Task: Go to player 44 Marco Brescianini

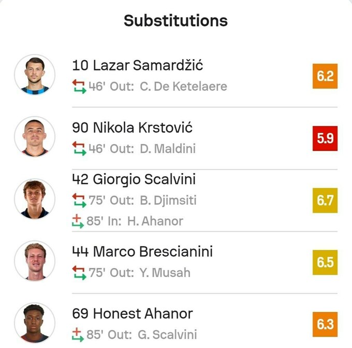Action: click(142, 252)
